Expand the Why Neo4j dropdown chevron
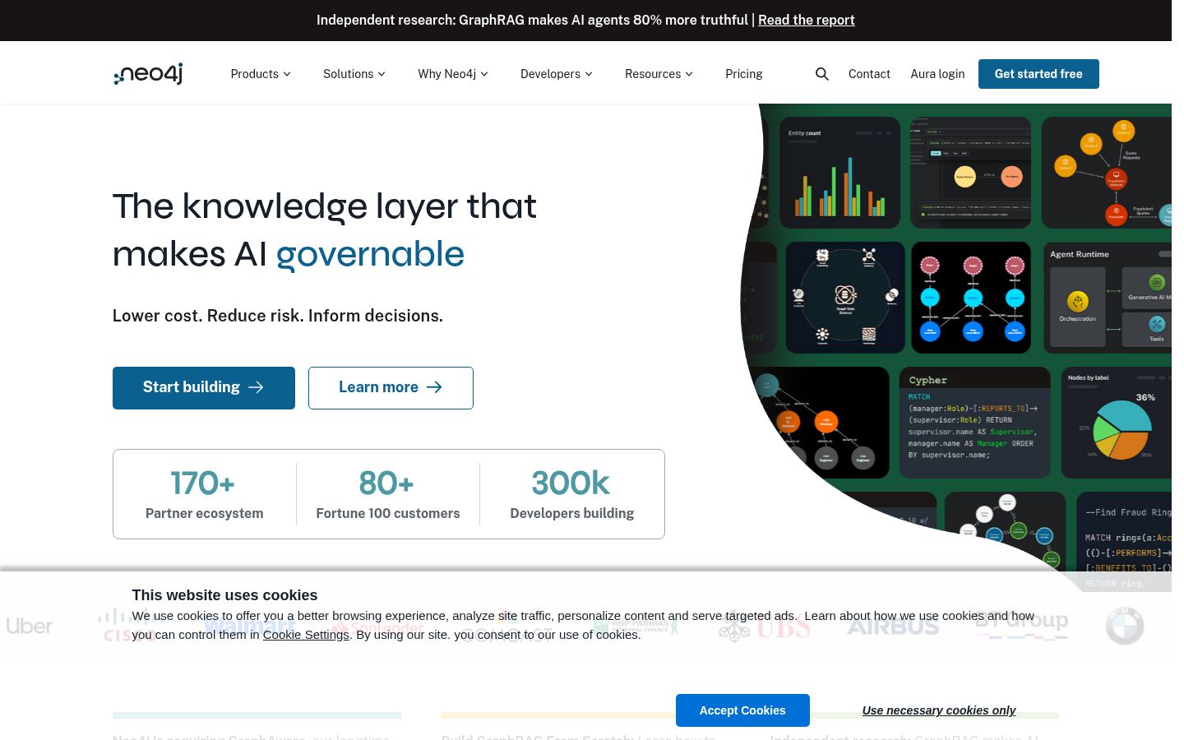 coord(484,74)
